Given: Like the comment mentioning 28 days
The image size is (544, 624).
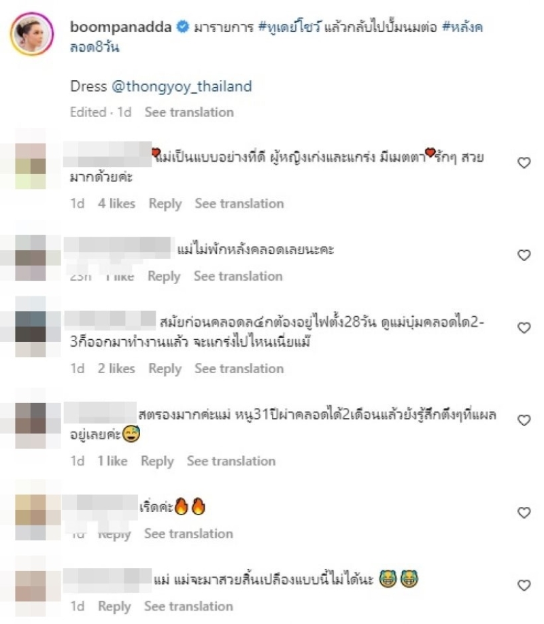Looking at the screenshot, I should point(524,328).
